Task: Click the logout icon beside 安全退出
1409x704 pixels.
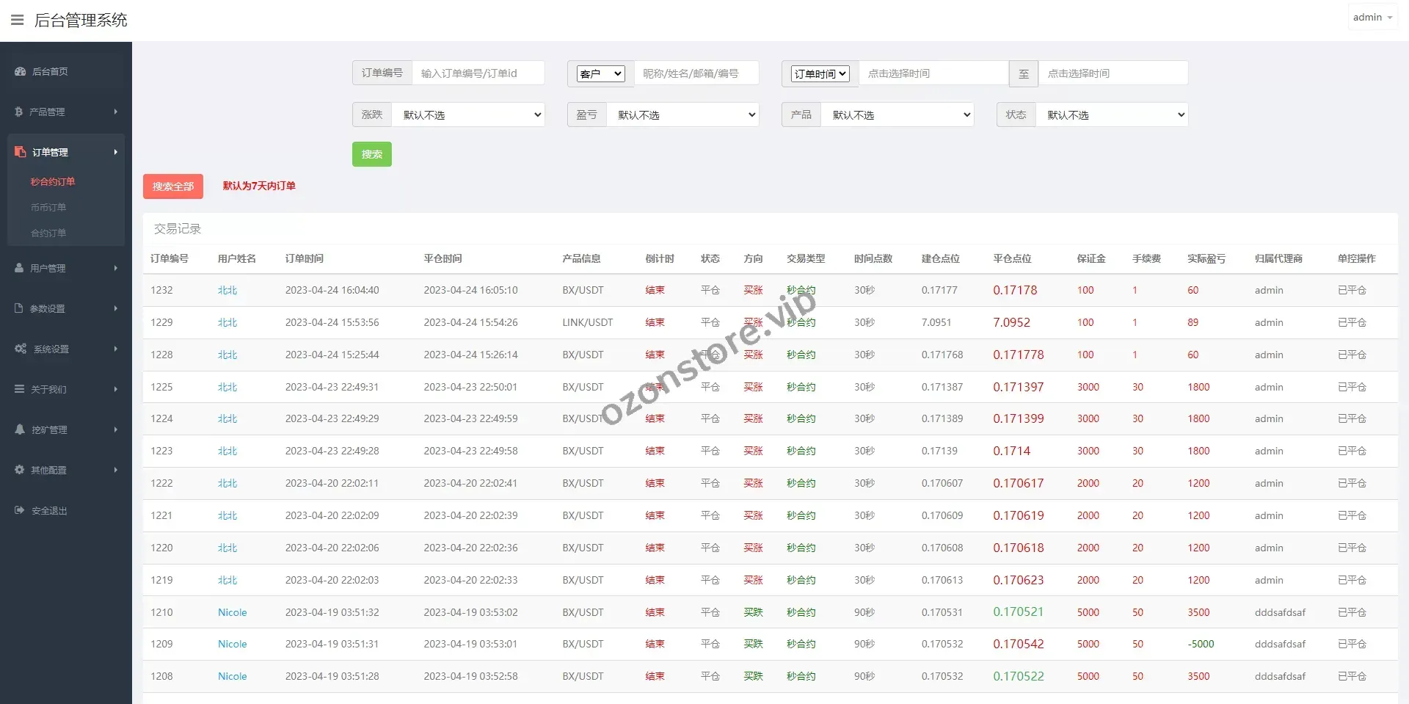Action: click(x=19, y=510)
